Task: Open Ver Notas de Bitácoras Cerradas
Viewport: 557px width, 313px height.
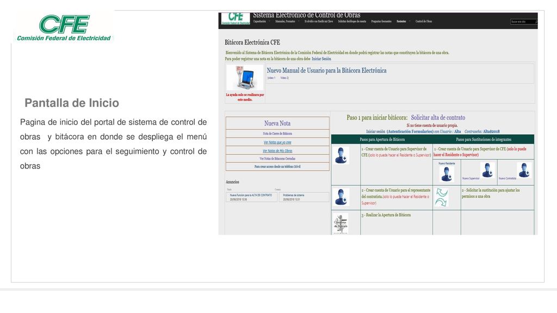Action: click(277, 159)
